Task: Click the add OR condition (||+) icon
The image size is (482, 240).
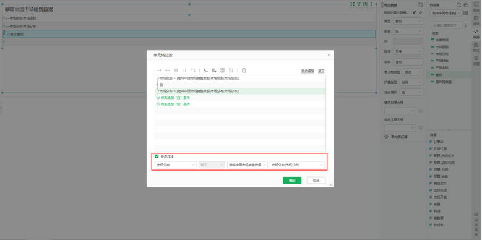Action: click(x=214, y=71)
